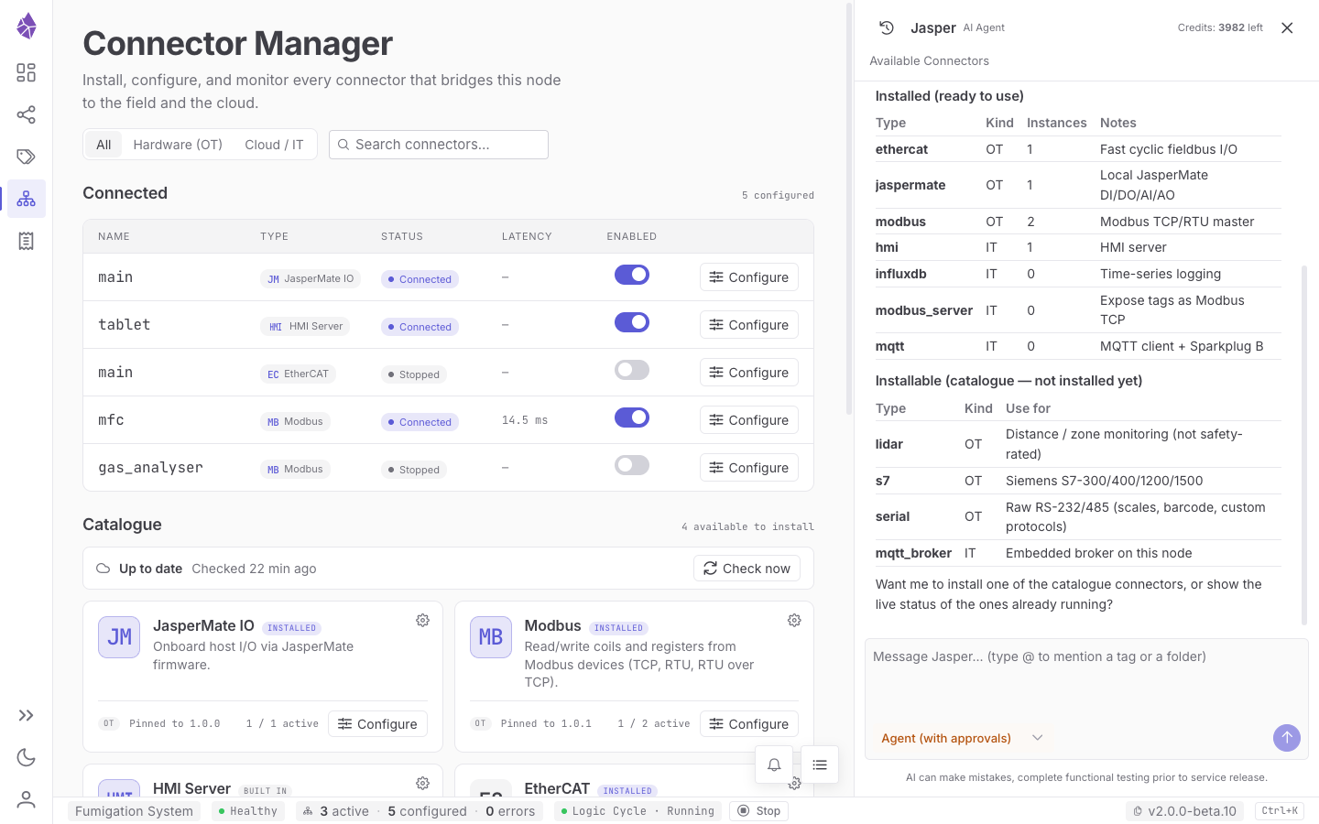Click the HMI Server badge on tablet row
1319x824 pixels.
click(305, 327)
